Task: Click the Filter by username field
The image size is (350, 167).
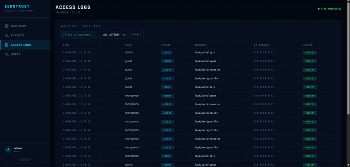Action: [79, 35]
